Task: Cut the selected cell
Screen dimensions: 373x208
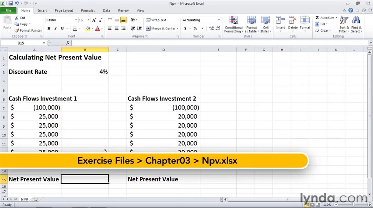Action: click(x=20, y=18)
